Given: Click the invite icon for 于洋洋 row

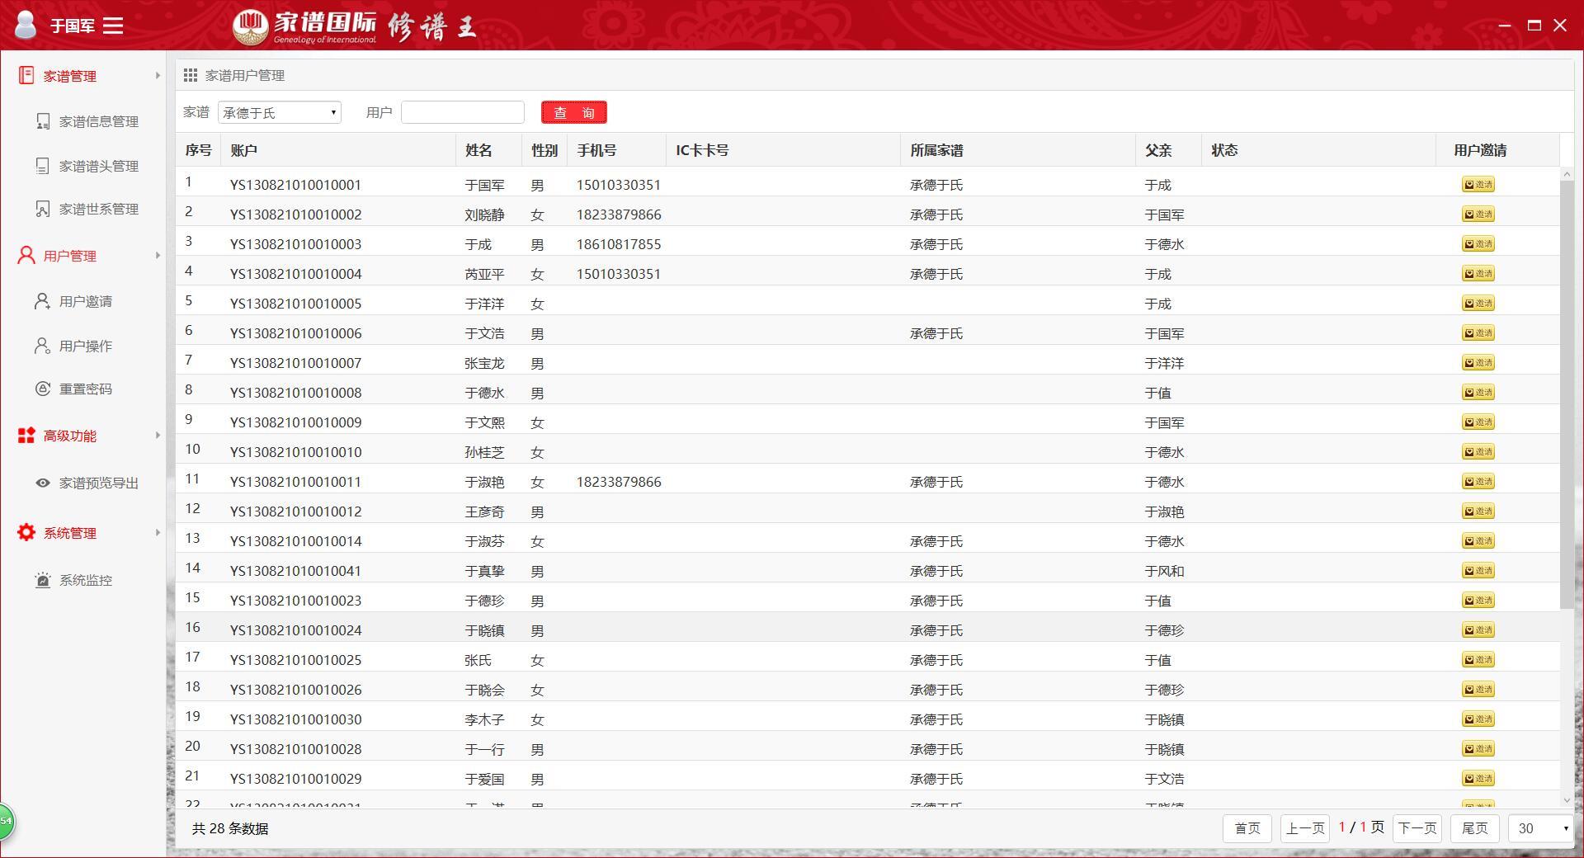Looking at the screenshot, I should click(x=1478, y=304).
